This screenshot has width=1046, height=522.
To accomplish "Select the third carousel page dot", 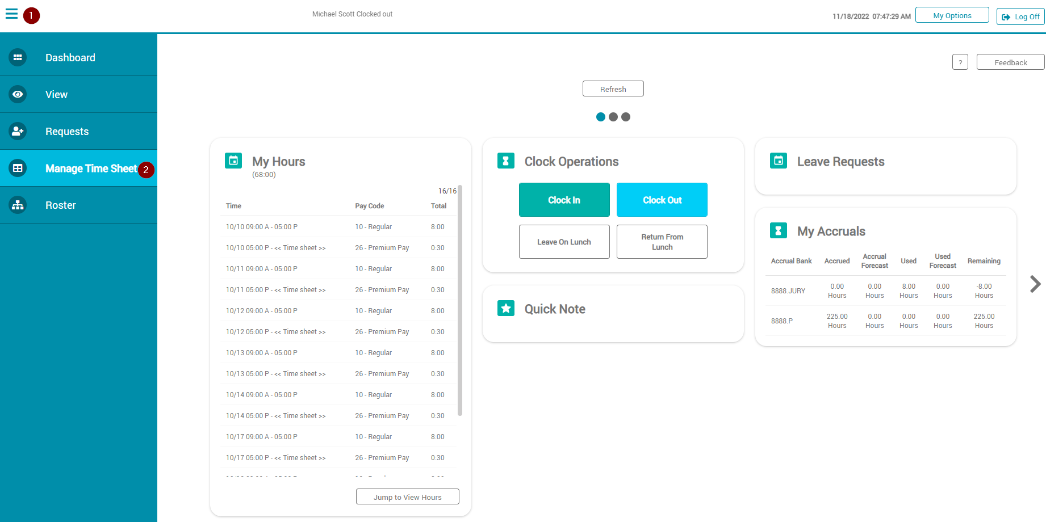I will point(626,117).
